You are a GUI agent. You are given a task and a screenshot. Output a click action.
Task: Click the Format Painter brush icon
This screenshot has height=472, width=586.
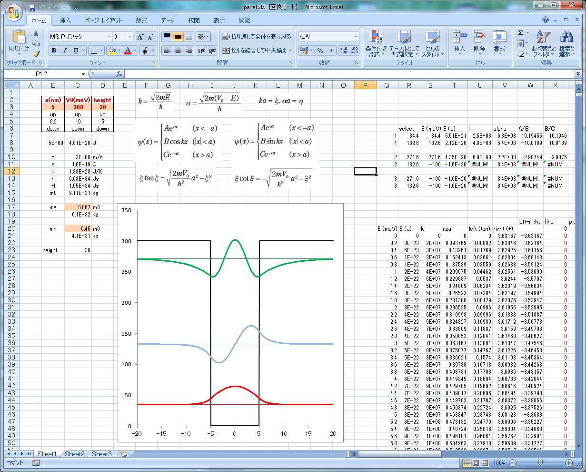tap(36, 53)
